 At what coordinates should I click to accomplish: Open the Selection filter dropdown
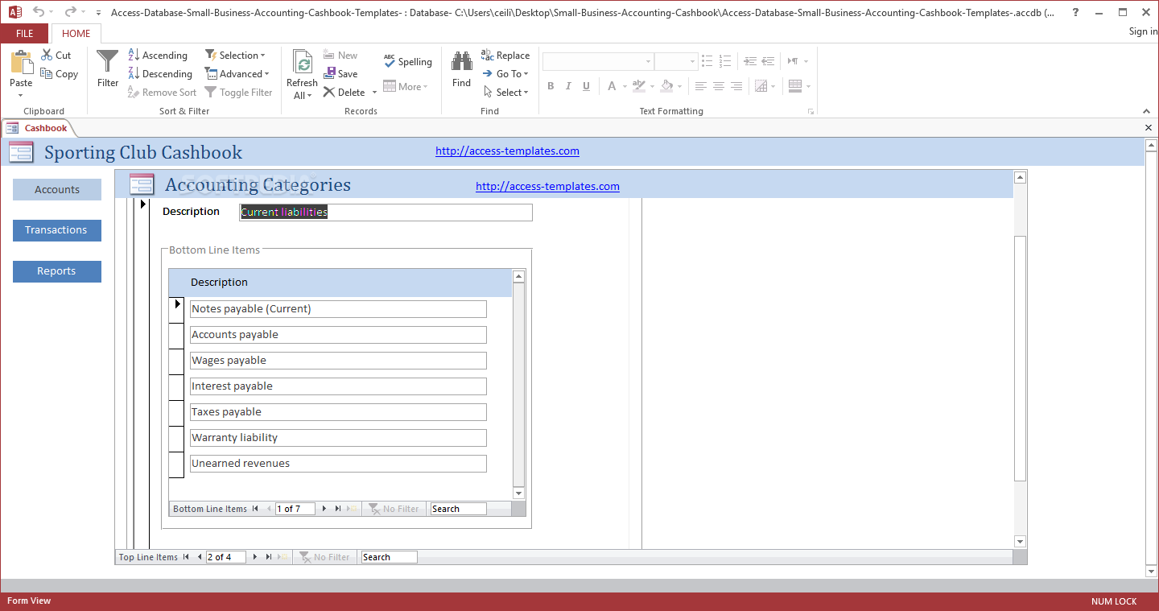[x=236, y=56]
